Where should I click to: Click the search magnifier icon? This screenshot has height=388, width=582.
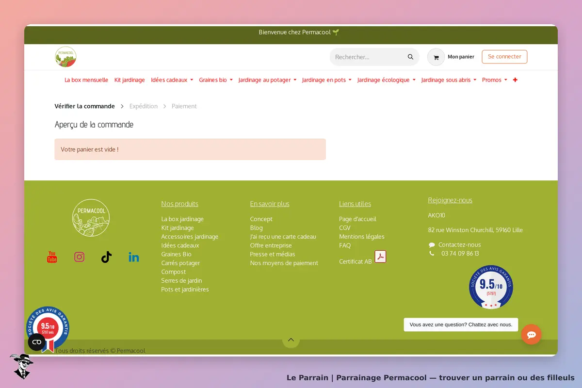point(410,57)
